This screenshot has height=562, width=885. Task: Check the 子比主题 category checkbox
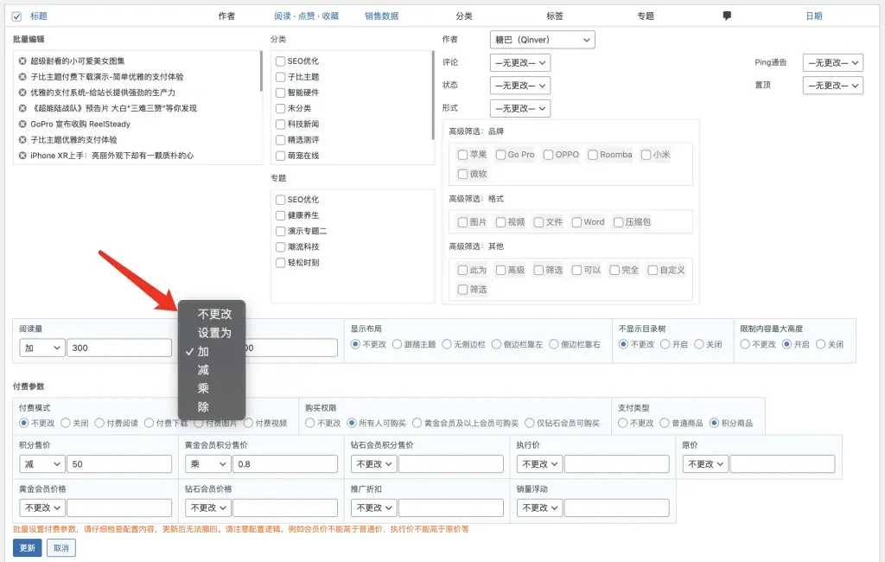(281, 77)
